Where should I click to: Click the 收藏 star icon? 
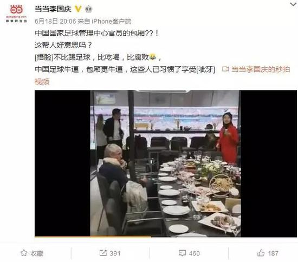[x=24, y=253]
